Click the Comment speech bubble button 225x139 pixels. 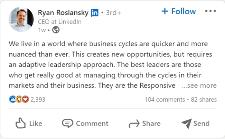pos(85,124)
